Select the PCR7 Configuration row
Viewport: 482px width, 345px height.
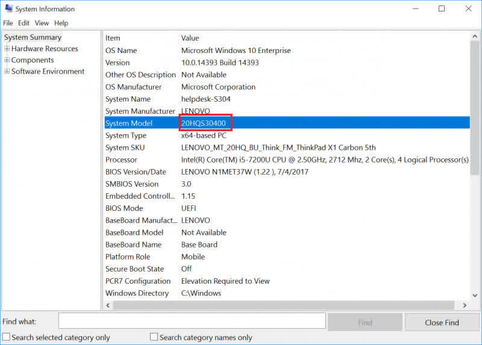click(287, 281)
